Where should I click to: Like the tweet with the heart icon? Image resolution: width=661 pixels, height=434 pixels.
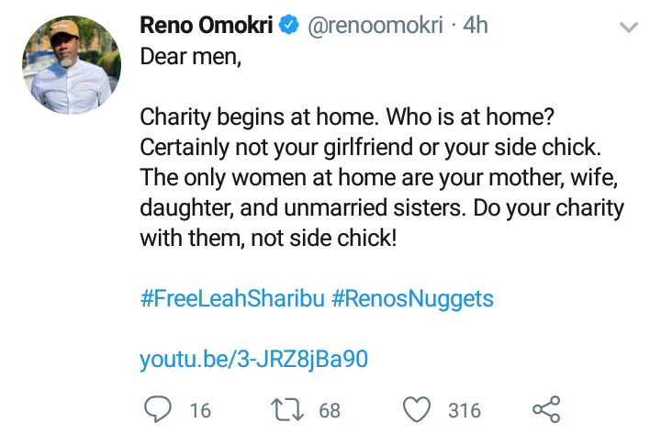coord(418,409)
